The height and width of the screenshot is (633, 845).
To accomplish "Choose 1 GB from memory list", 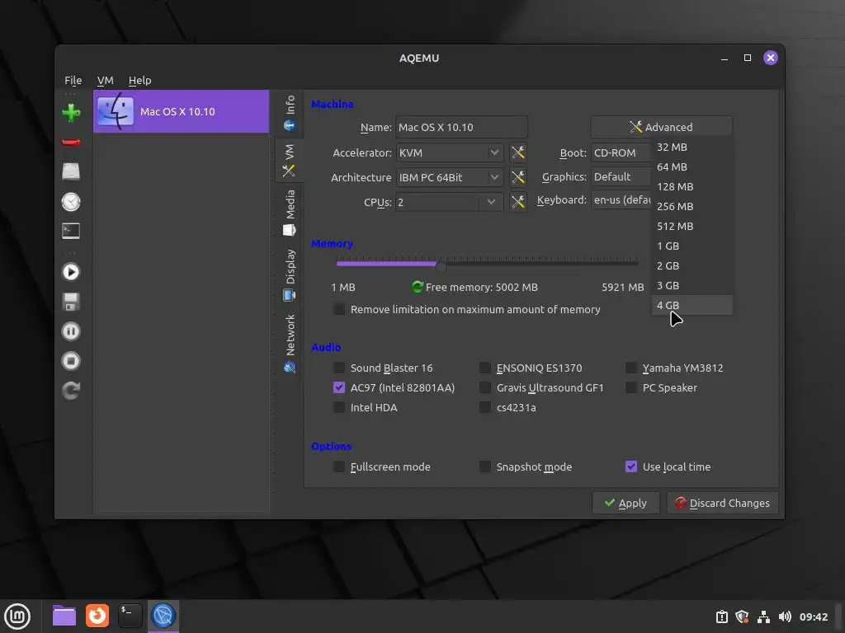I will [692, 246].
